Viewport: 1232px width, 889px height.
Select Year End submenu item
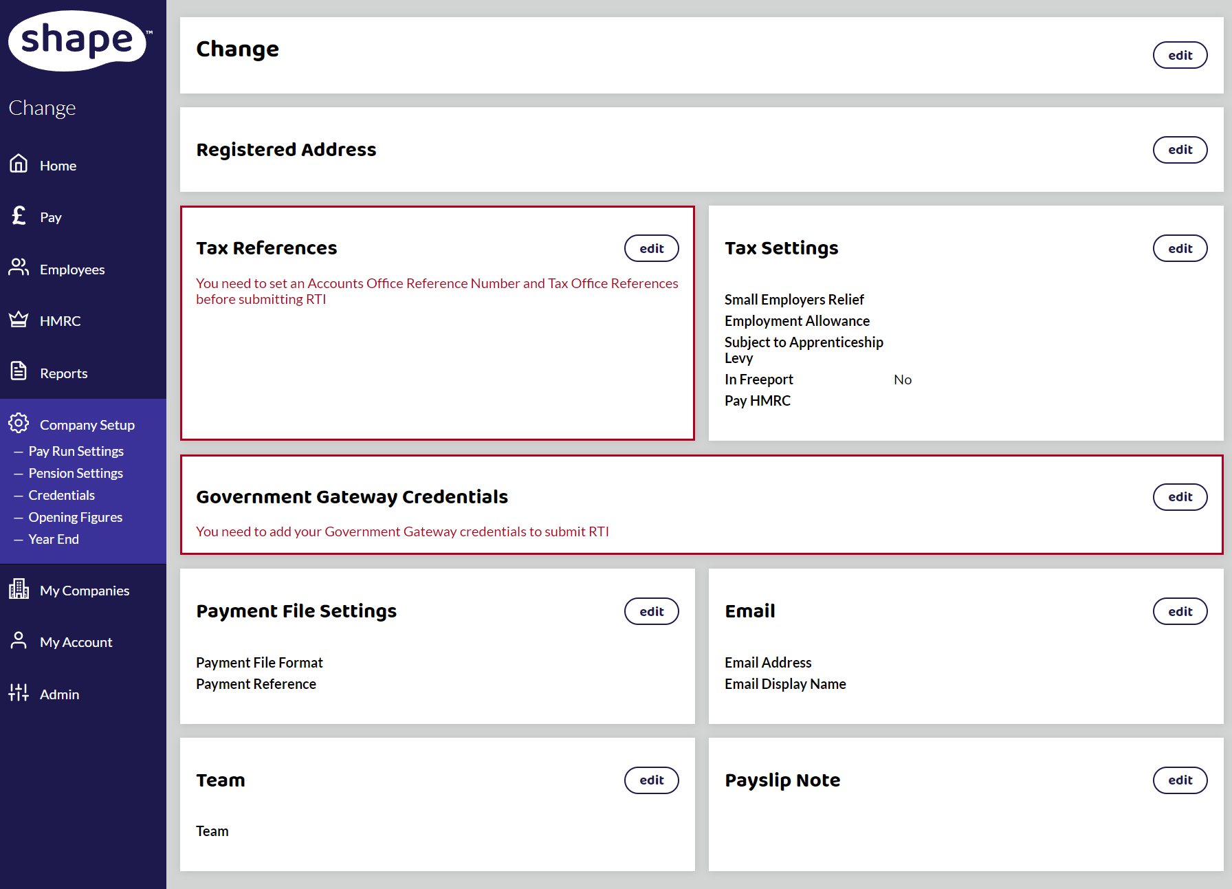[x=54, y=539]
